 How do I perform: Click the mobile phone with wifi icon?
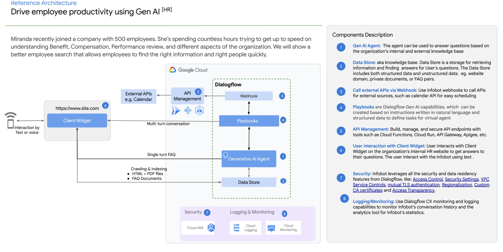tap(11, 120)
